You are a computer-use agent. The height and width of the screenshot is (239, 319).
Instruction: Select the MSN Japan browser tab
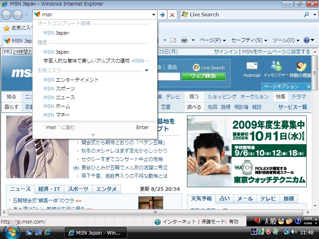click(18, 41)
